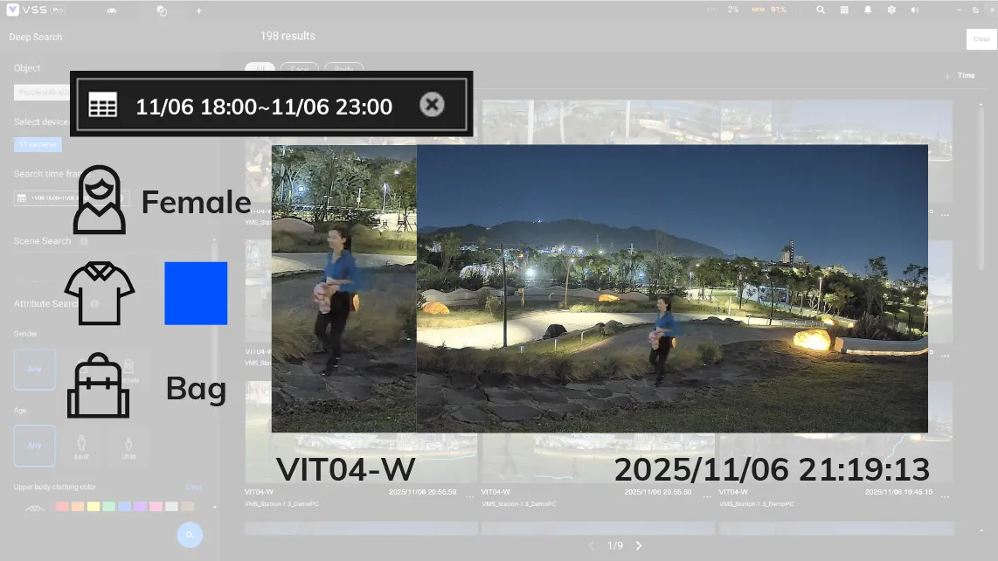Click the Close button on Deep Search

pos(981,39)
